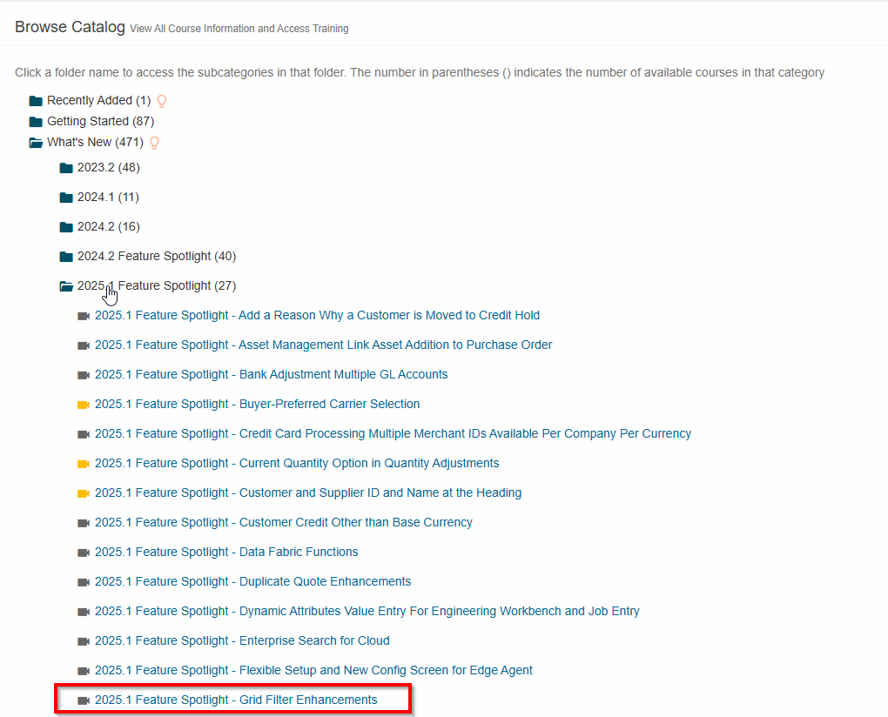Image resolution: width=888 pixels, height=717 pixels.
Task: Click yellow video icon for Buyer-Preferred Carrier Selection
Action: pos(84,405)
